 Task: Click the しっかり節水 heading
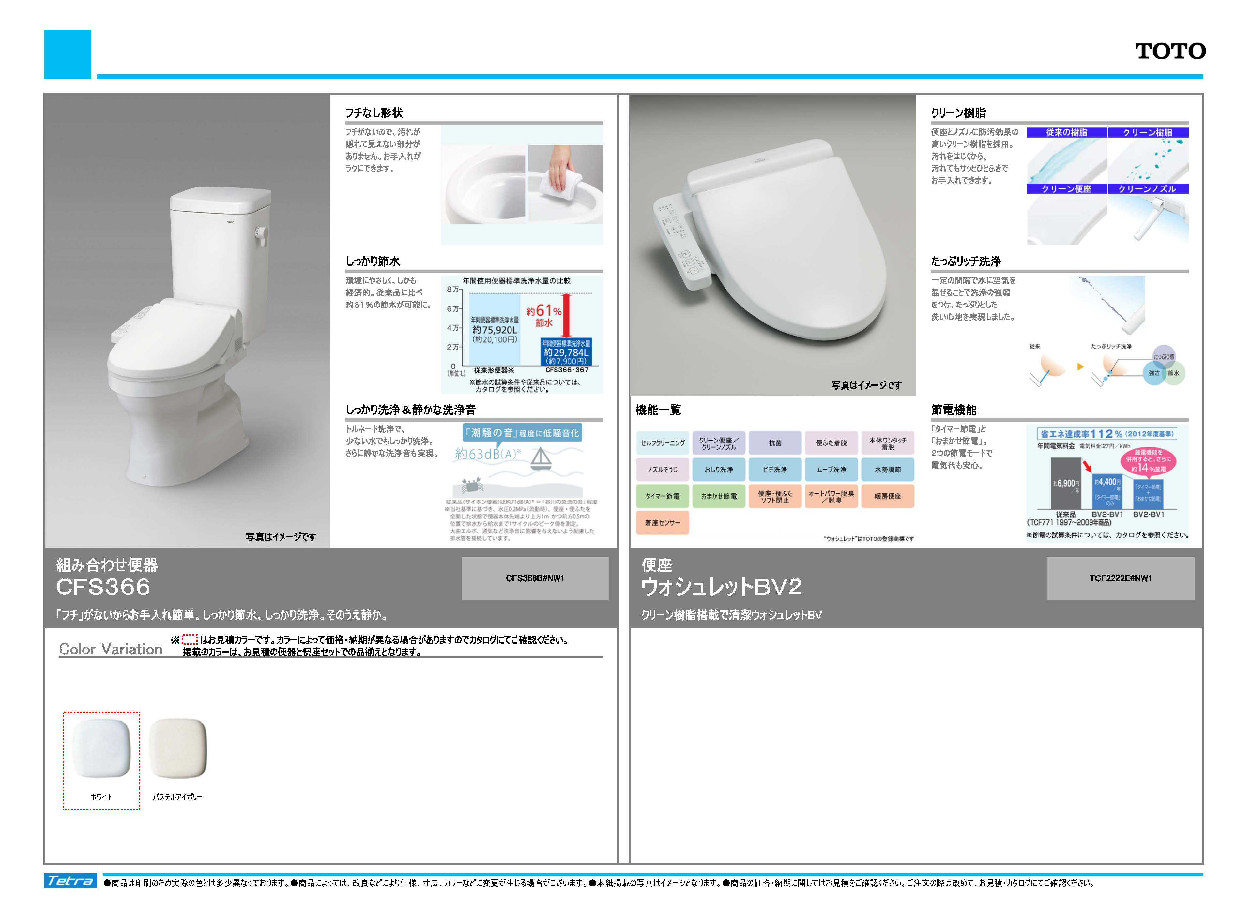(x=373, y=261)
